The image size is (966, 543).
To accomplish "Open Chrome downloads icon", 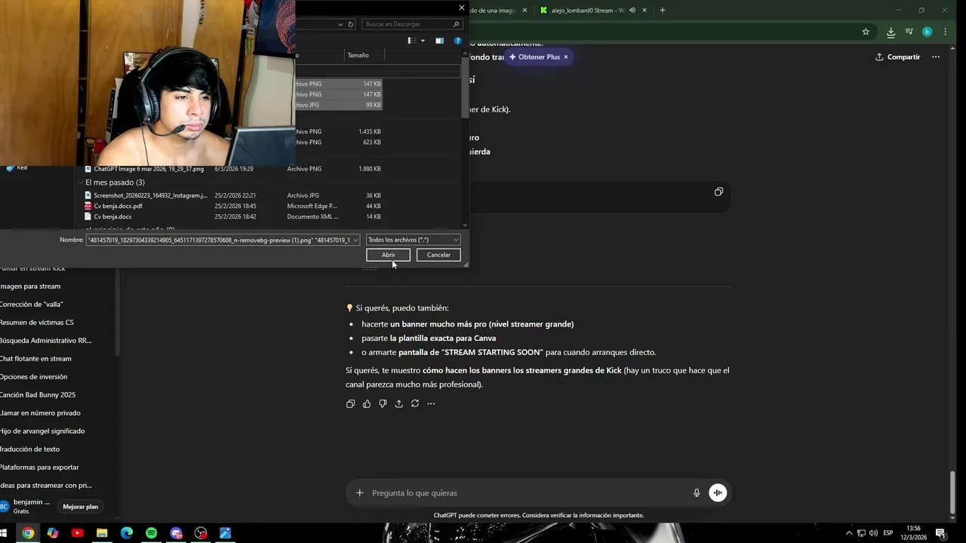I will tap(891, 32).
